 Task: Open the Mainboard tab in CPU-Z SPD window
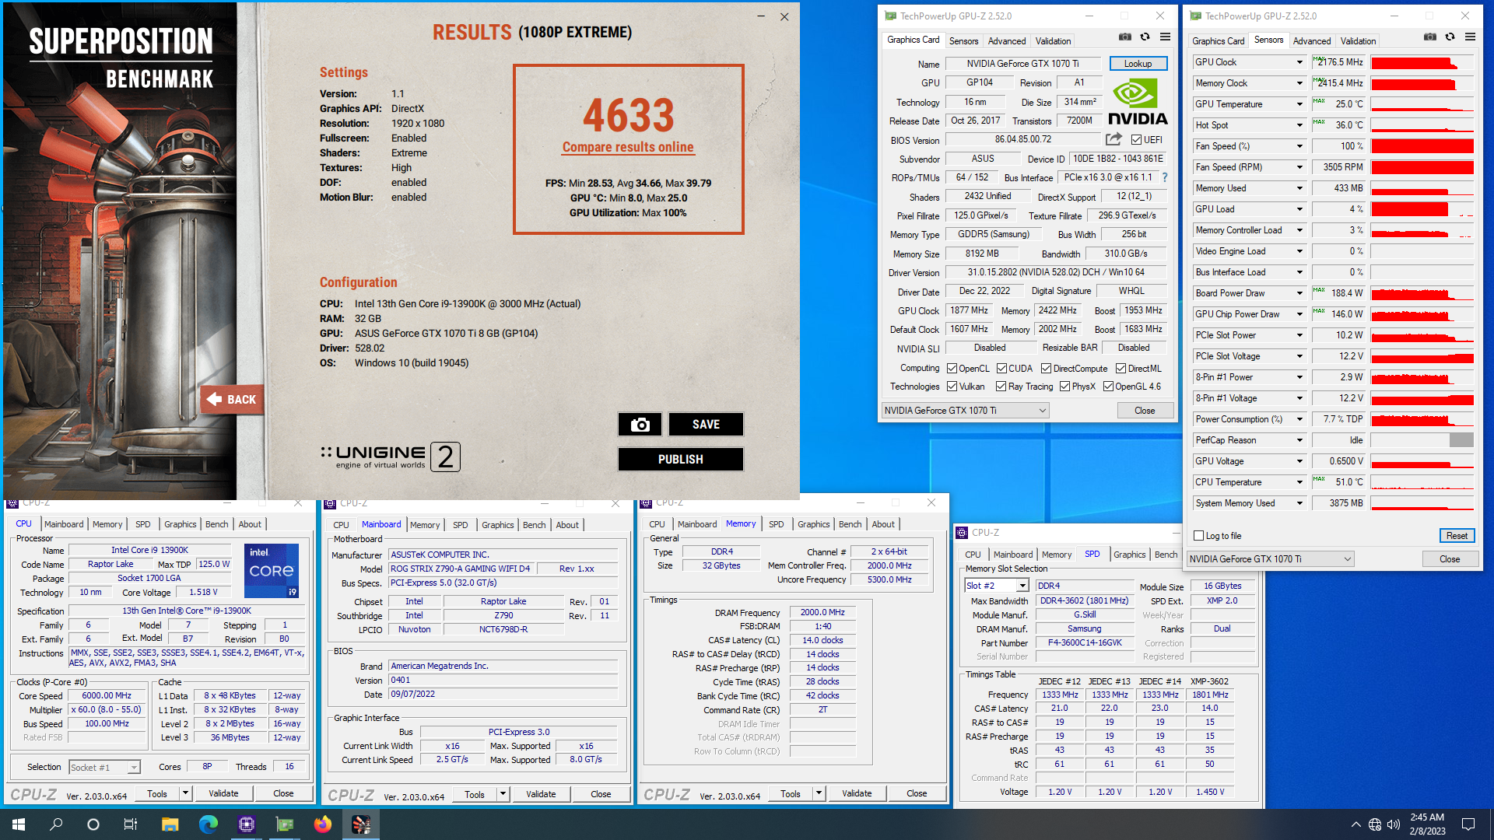1013,555
